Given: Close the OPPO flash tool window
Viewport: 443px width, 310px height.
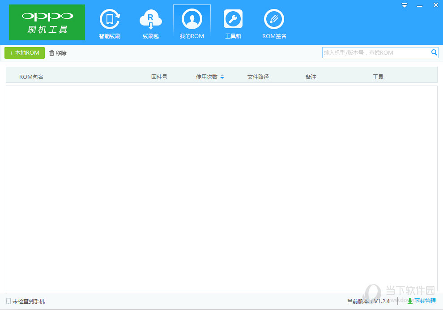Looking at the screenshot, I should click(436, 5).
